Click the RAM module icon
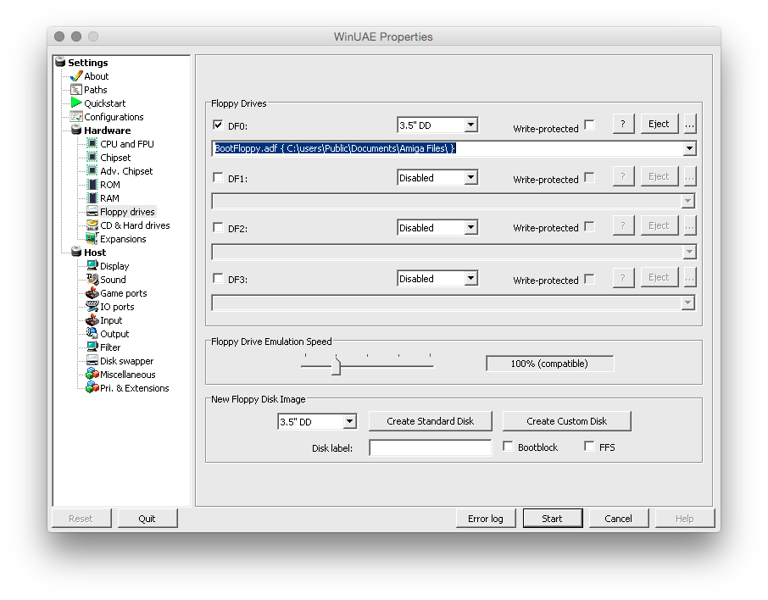 tap(92, 197)
